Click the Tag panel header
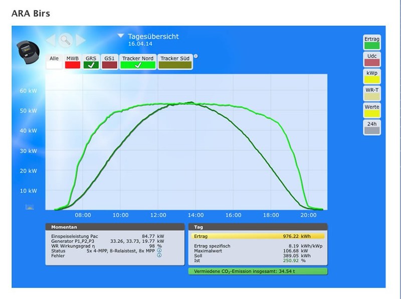The height and width of the screenshot is (299, 401). 258,227
